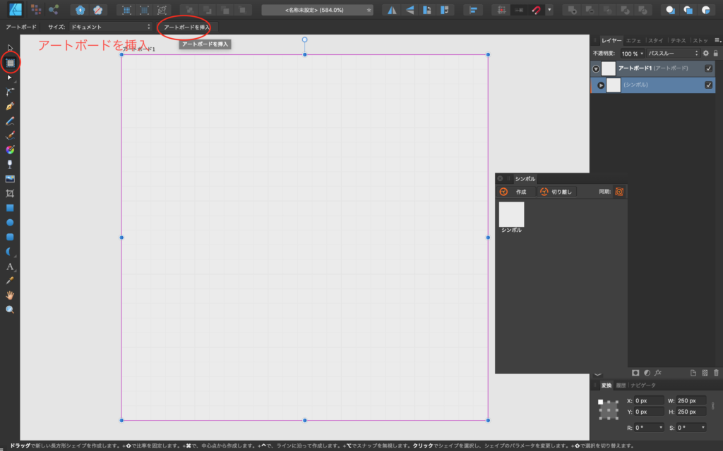This screenshot has height=451, width=723.
Task: Toggle Force Pixel Alignment grid icon
Action: (501, 10)
